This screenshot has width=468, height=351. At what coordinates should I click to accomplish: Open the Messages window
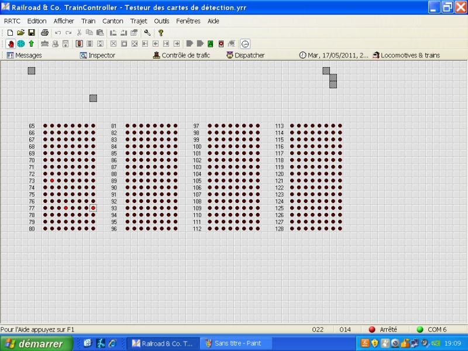[x=24, y=55]
